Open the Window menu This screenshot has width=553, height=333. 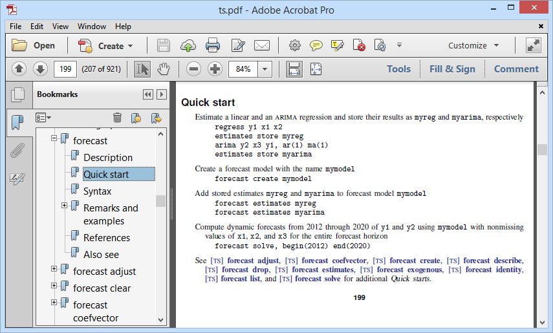[92, 27]
